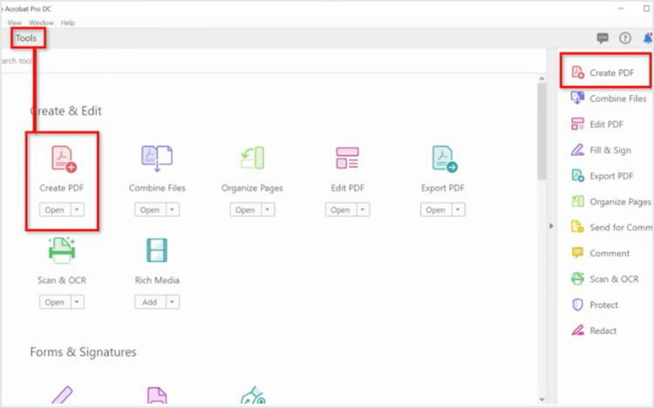Select Export PDF icon in right sidebar
The width and height of the screenshot is (654, 408).
point(577,175)
